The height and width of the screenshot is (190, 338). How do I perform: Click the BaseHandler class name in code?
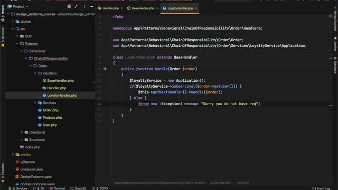pyautogui.click(x=185, y=58)
